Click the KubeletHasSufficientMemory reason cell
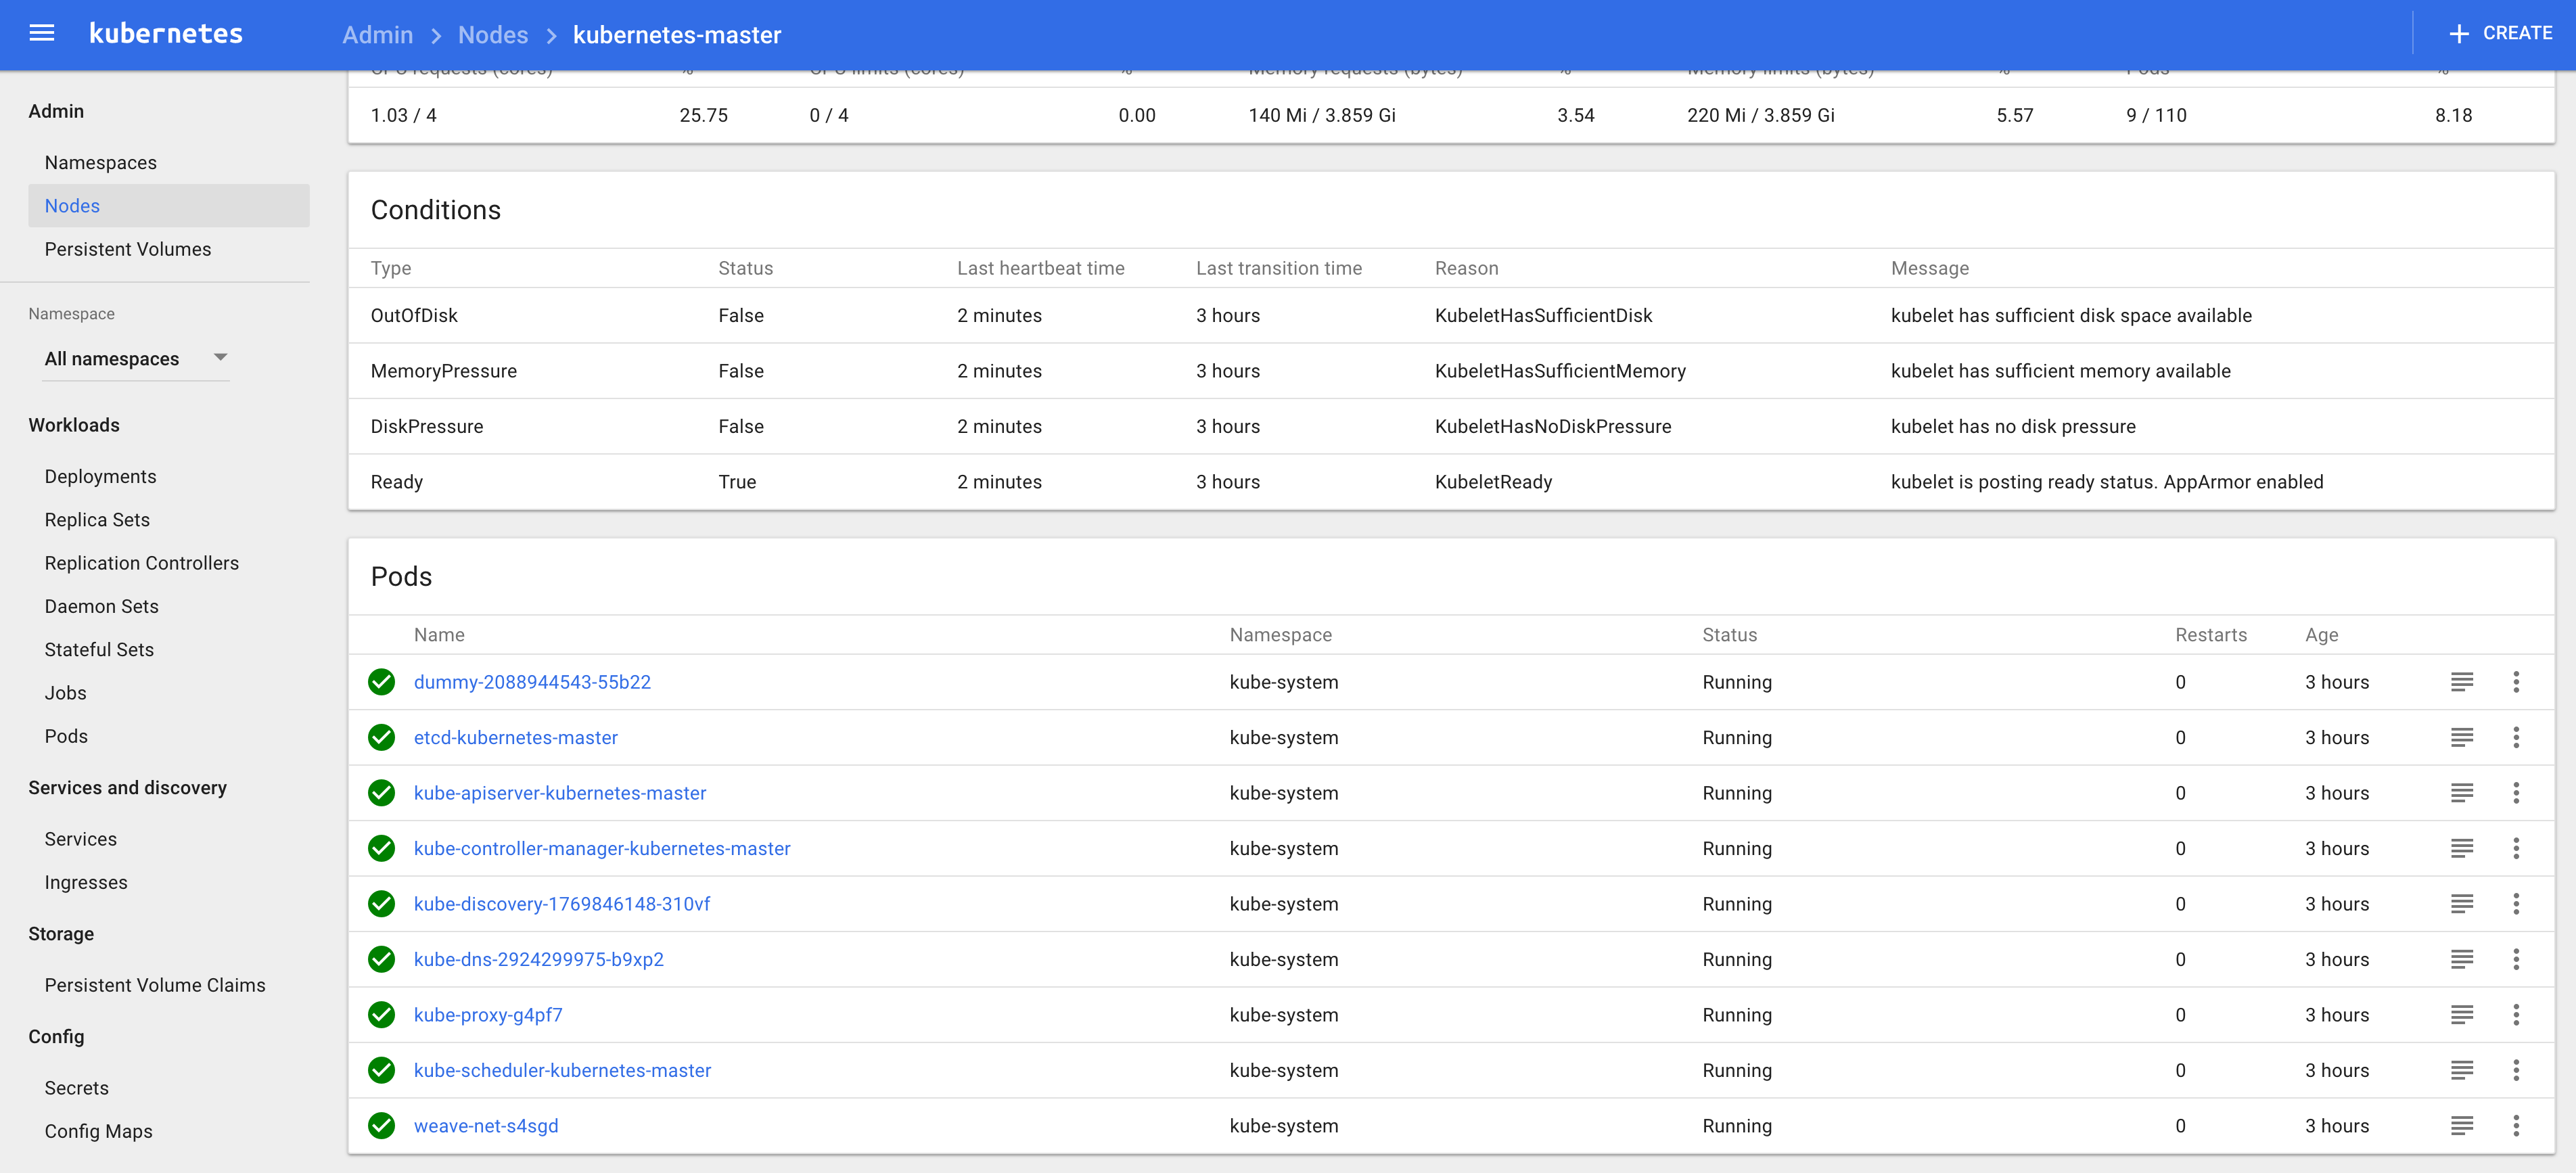Viewport: 2576px width, 1173px height. [x=1560, y=371]
